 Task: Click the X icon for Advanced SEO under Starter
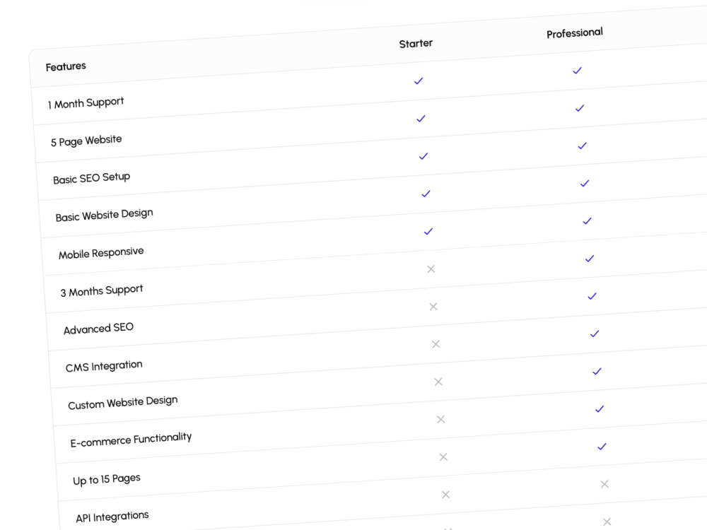433,307
